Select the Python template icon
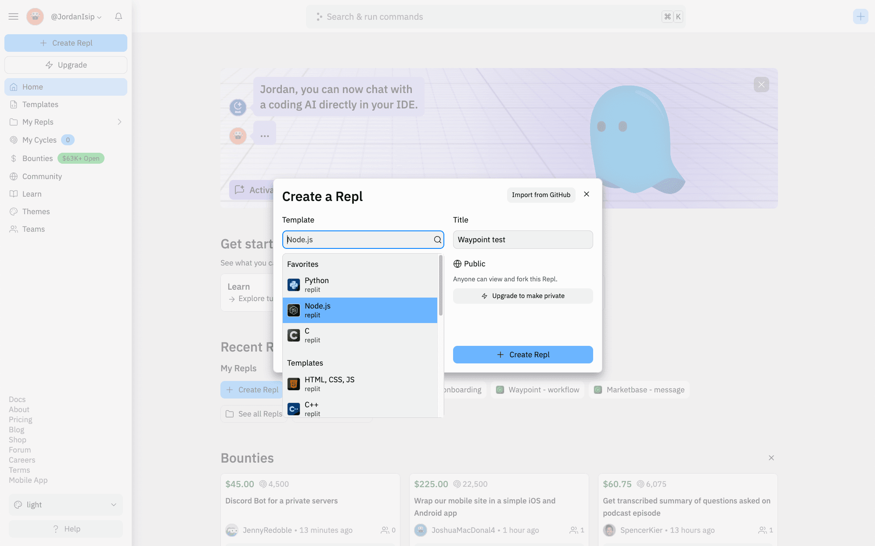This screenshot has height=546, width=875. click(294, 285)
